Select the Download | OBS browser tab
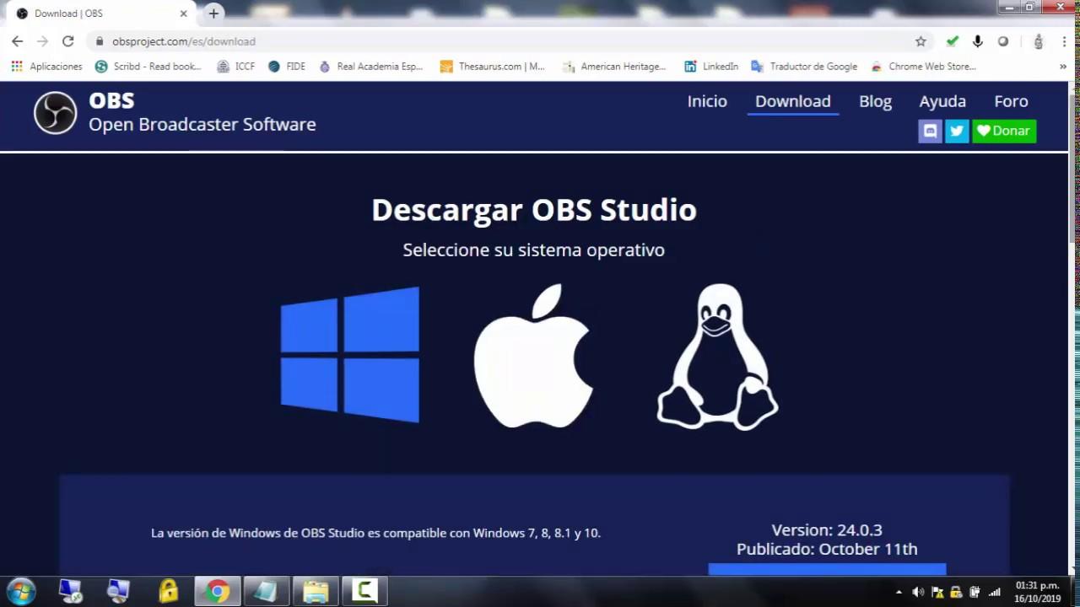 click(x=101, y=13)
